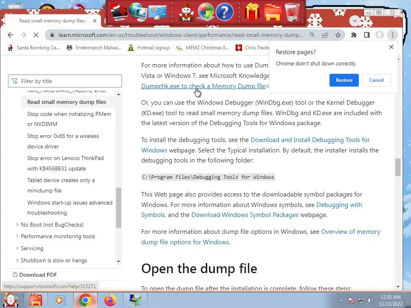
Task: Open Chrome three-dot menu
Action: [x=393, y=35]
